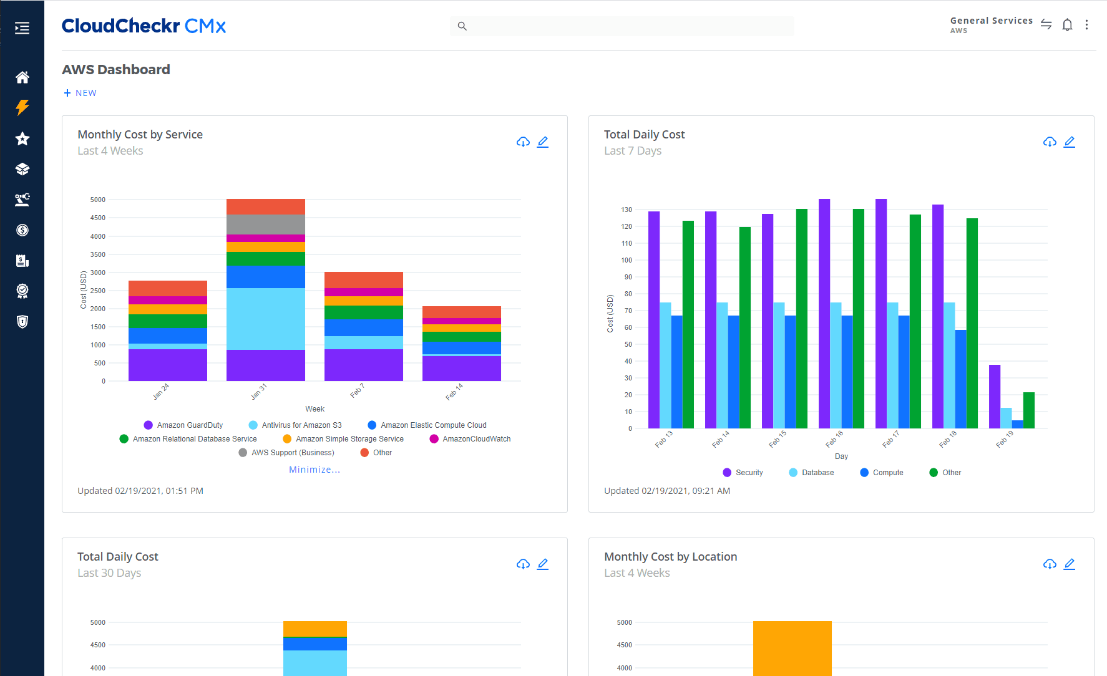Toggle Amazon Elastic Compute Cloud legend series
The height and width of the screenshot is (676, 1107).
coord(427,425)
